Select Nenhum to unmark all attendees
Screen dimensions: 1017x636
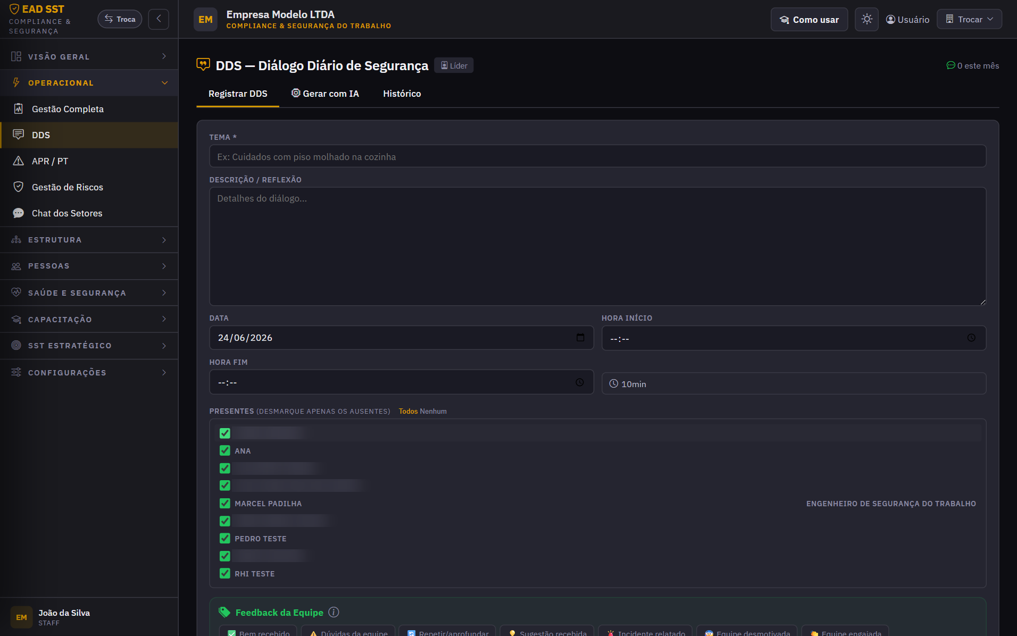tap(433, 411)
